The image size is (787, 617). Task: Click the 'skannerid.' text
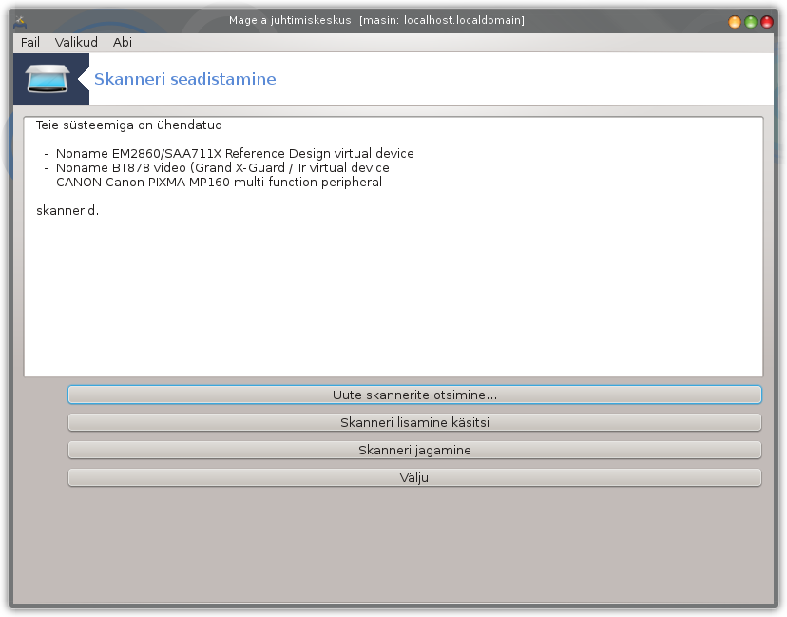point(67,210)
